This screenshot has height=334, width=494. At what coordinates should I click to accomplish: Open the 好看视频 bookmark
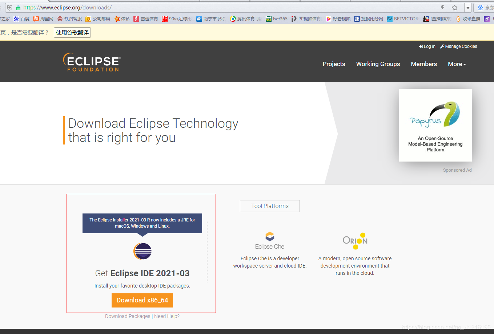tap(338, 19)
